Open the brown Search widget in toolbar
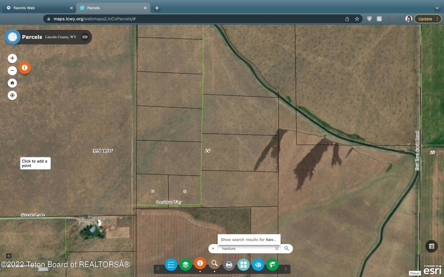The width and height of the screenshot is (444, 277). (x=214, y=264)
